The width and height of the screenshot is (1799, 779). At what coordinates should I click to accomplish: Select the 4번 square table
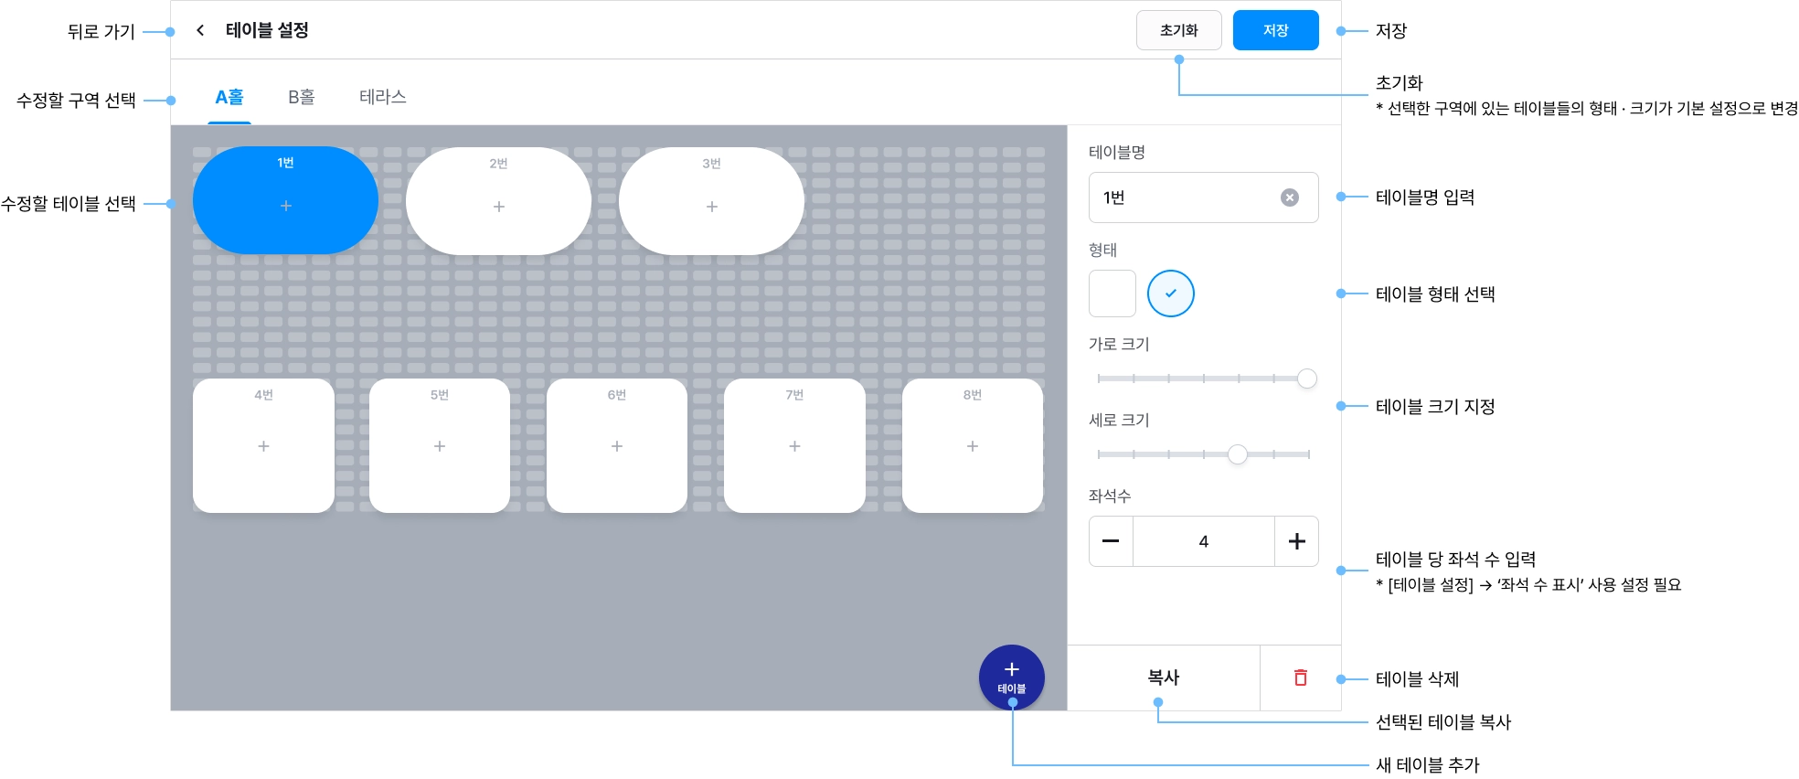[263, 445]
